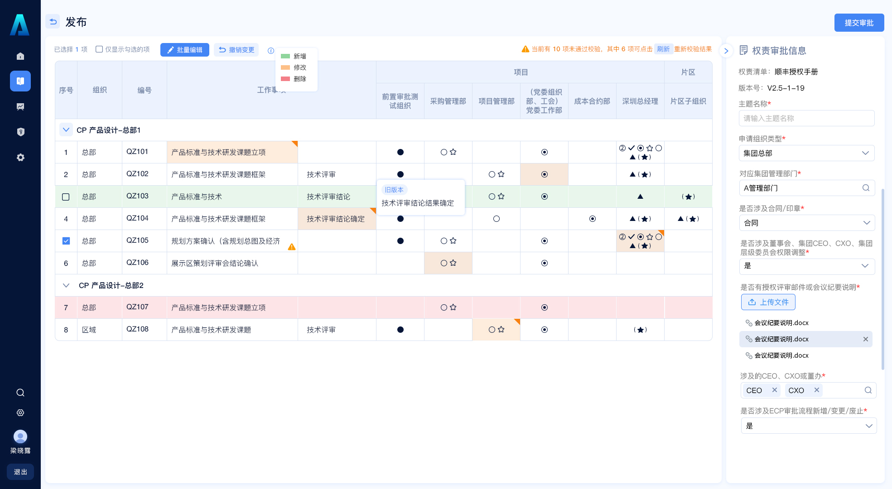Image resolution: width=892 pixels, height=489 pixels.
Task: Click the info tooltip icon near legend
Action: [271, 51]
